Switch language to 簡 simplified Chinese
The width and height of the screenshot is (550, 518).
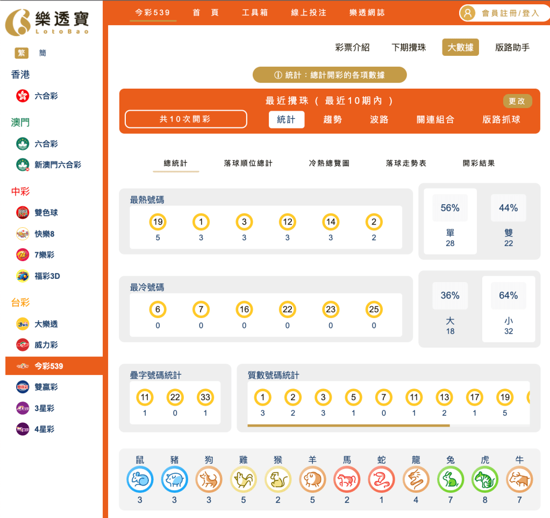(42, 53)
